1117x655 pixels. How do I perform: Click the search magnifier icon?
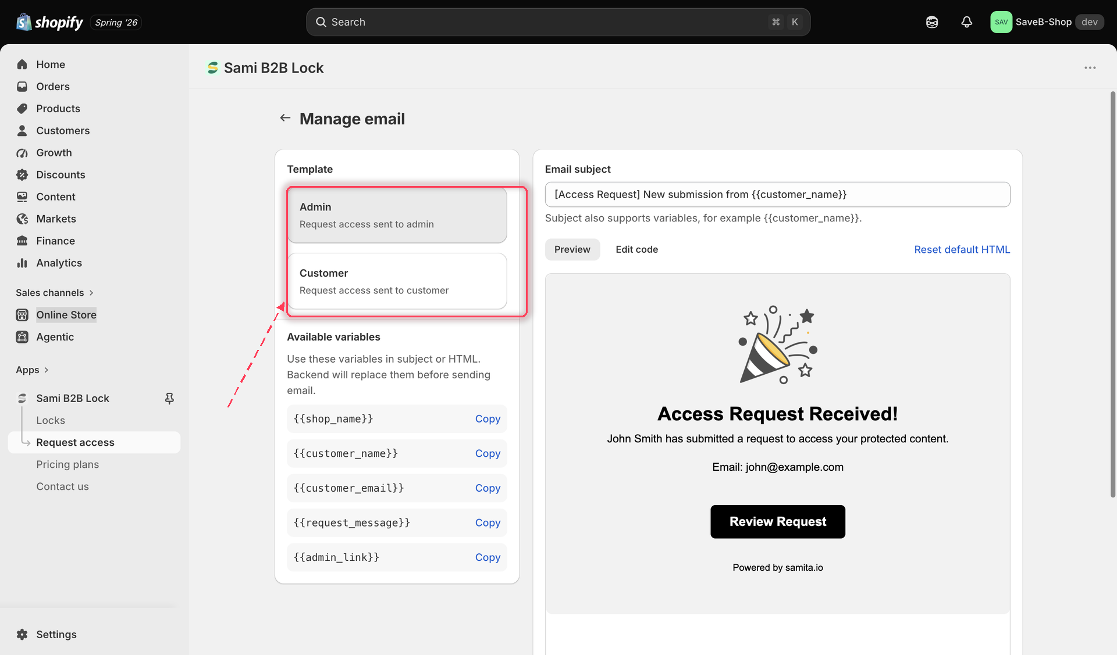pos(321,22)
